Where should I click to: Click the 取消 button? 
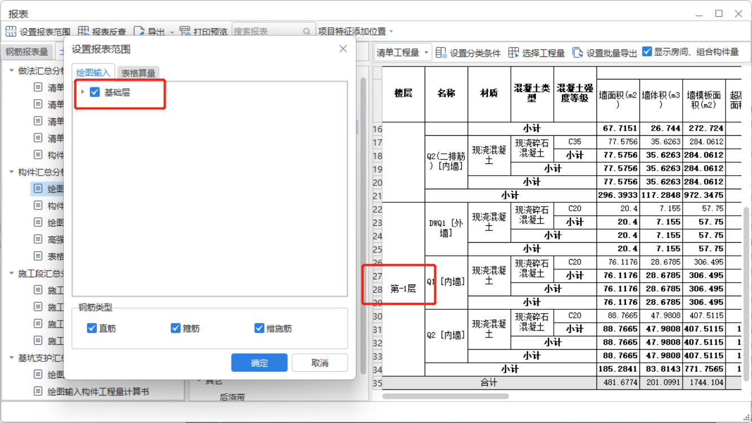pos(320,363)
